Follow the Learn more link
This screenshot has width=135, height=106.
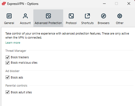point(13,43)
